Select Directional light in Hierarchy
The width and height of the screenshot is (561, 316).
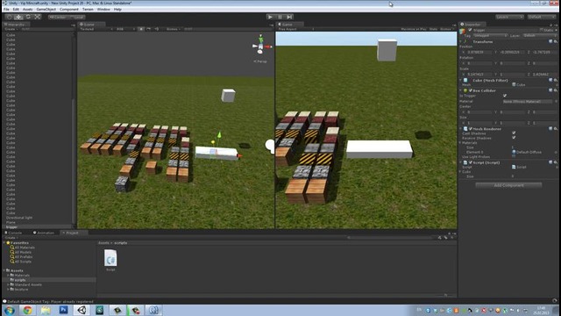(x=19, y=218)
